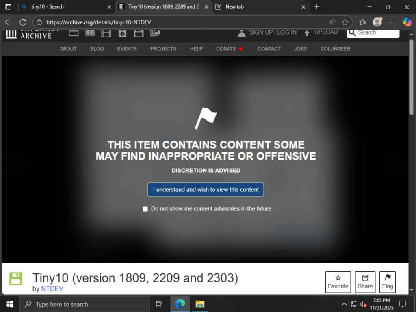Open the browser profile avatar

tap(377, 22)
